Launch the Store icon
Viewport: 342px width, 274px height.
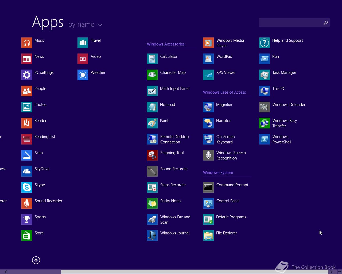[27, 235]
